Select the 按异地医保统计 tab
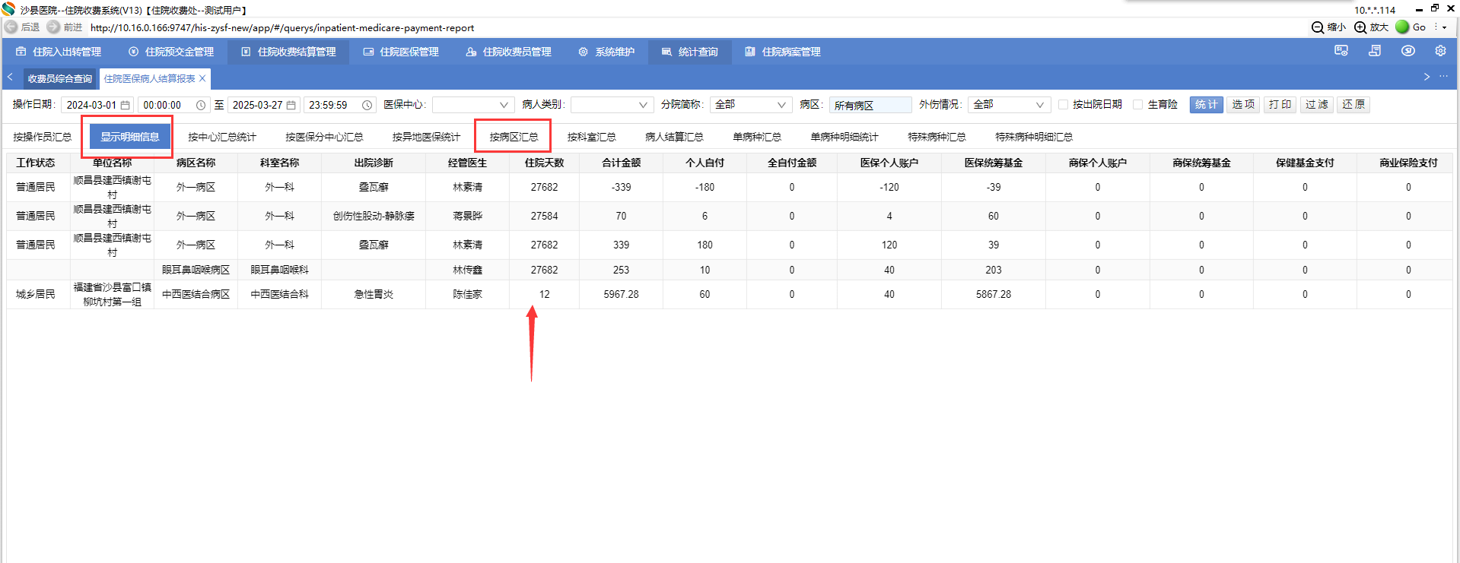 click(426, 137)
